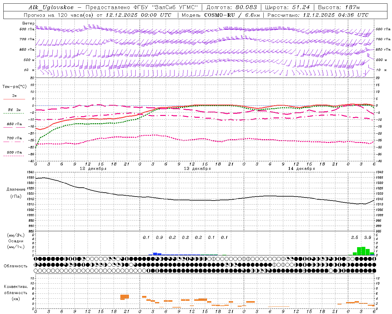Select the latitude value Широта: 51.24
This screenshot has height=314, width=392.
pyautogui.click(x=287, y=7)
